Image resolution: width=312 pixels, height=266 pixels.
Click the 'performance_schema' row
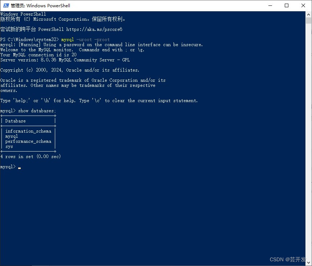coord(28,141)
